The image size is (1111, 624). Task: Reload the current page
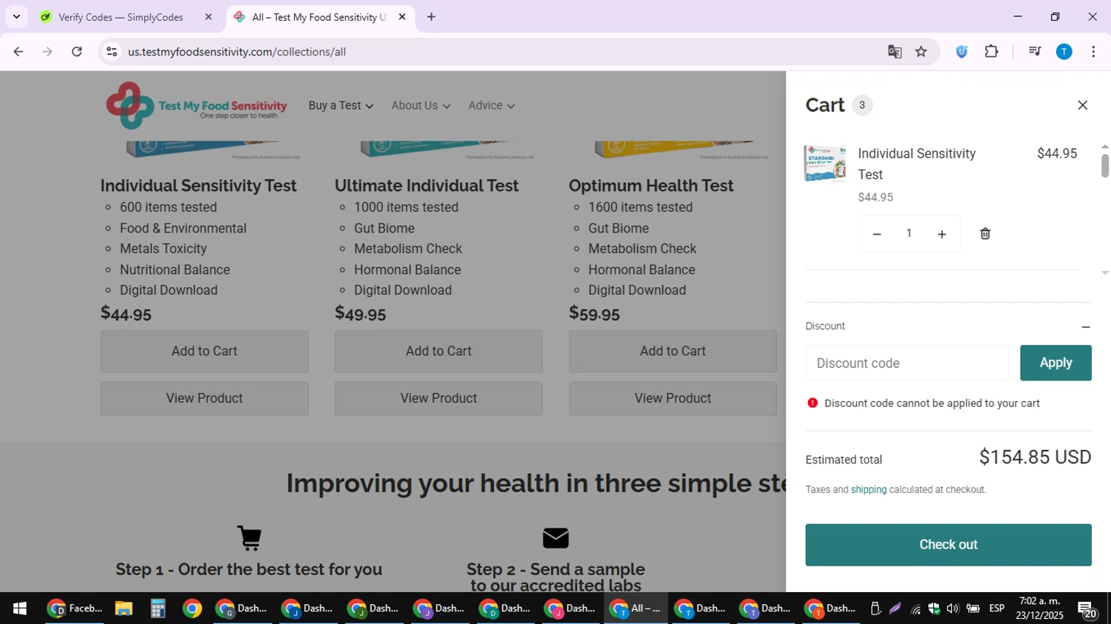point(77,52)
